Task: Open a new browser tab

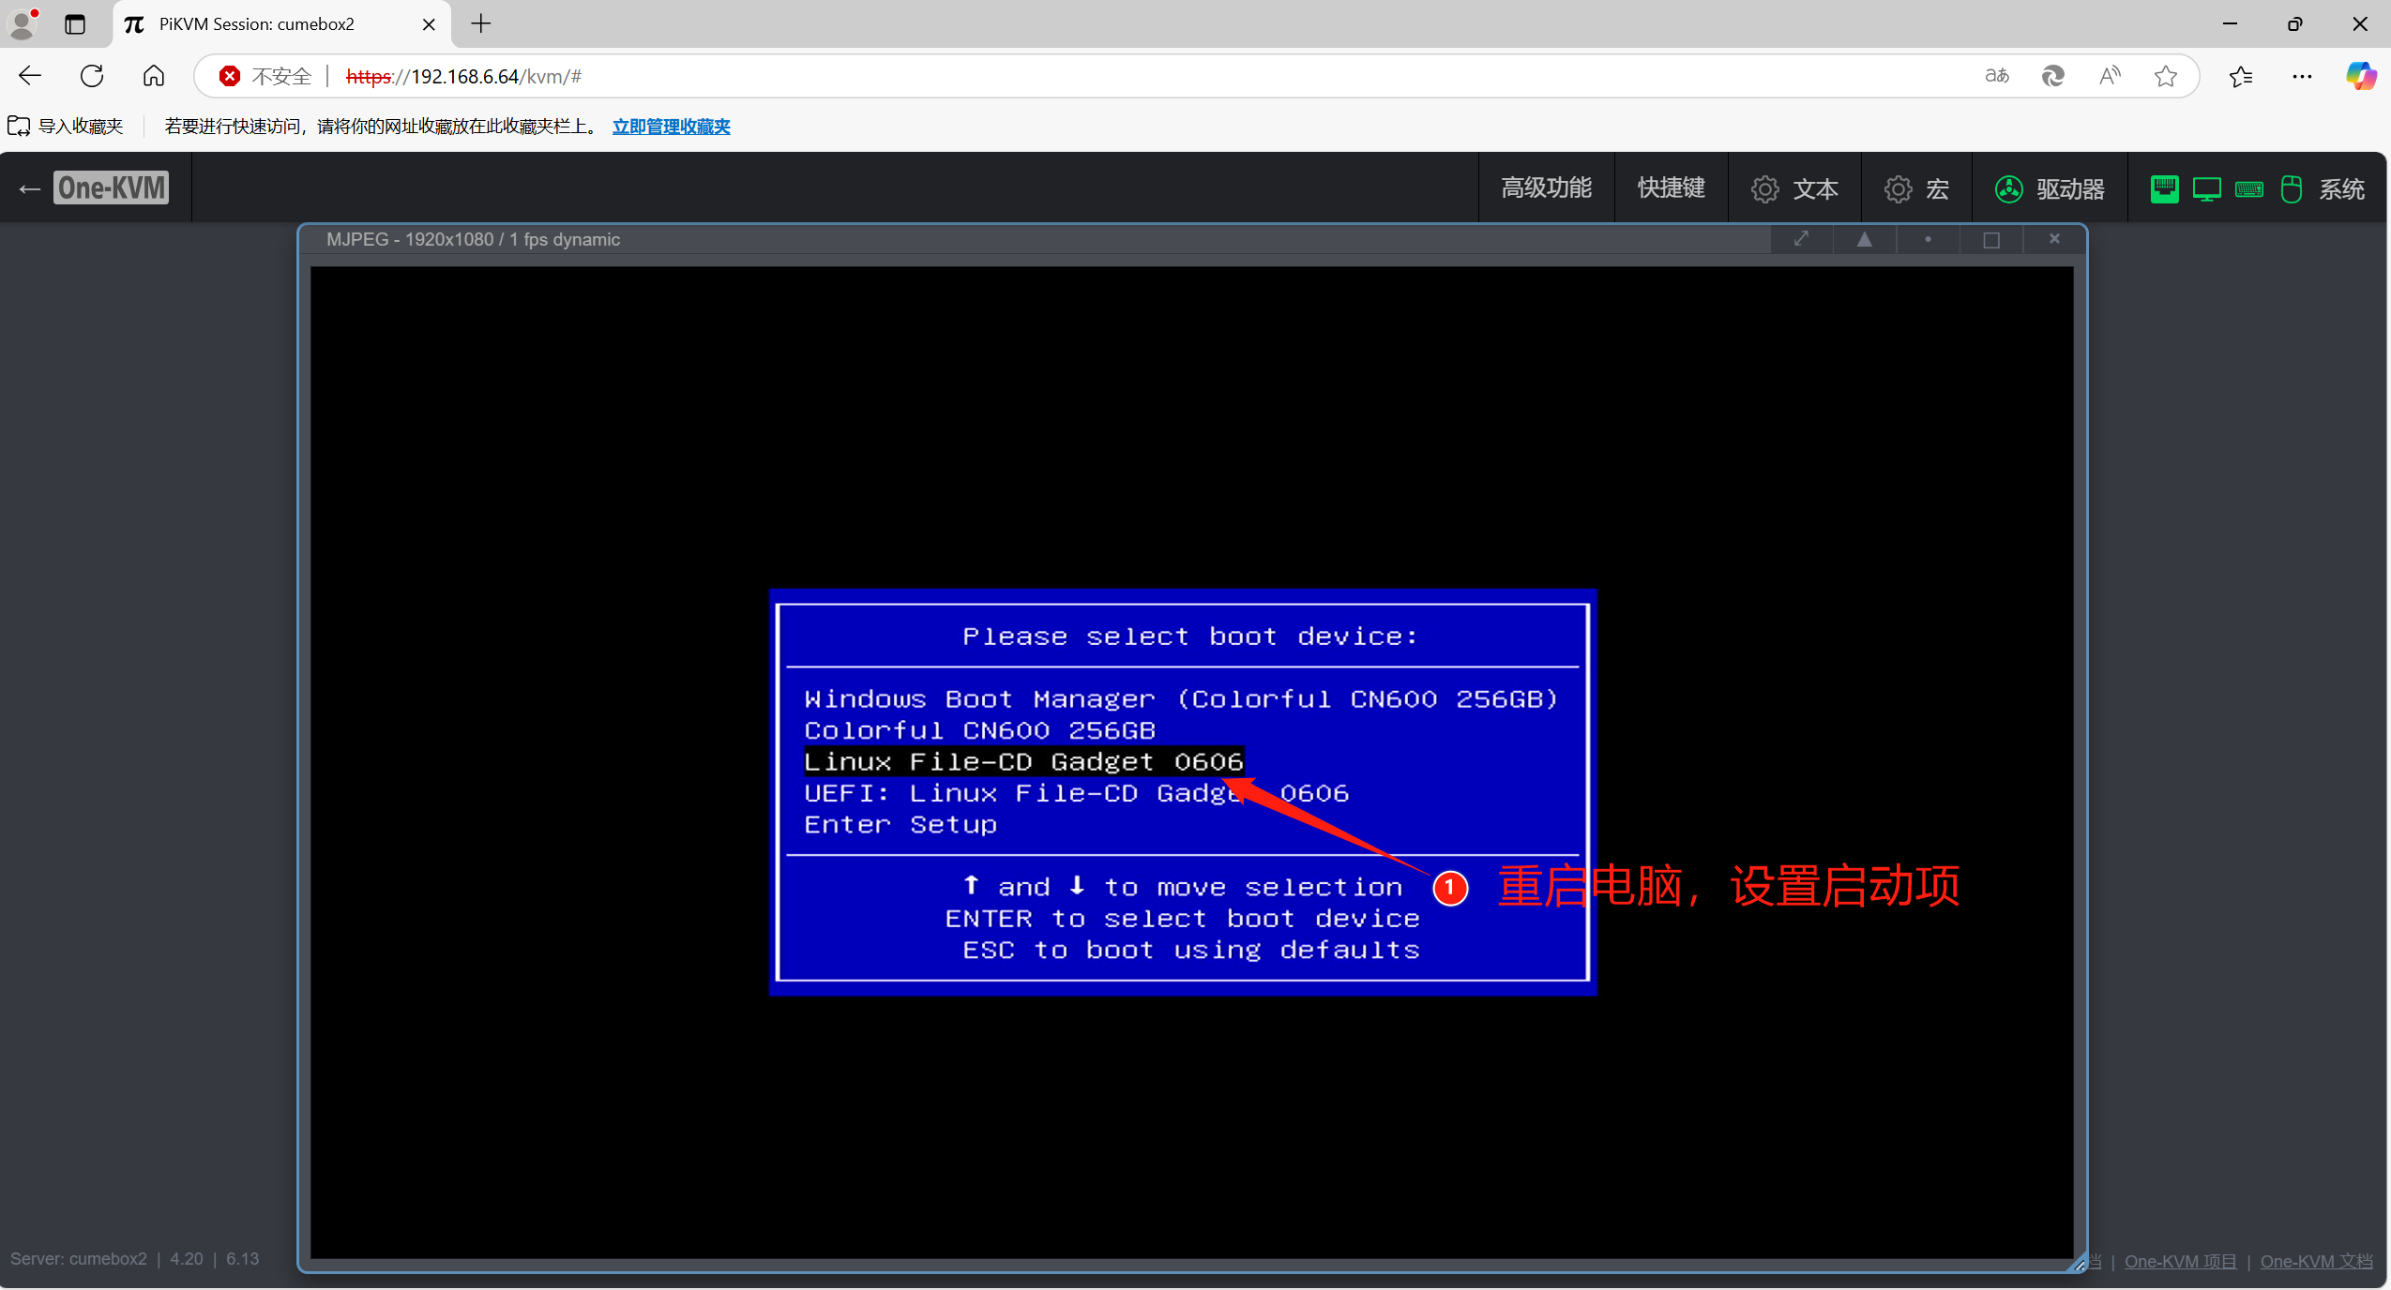Action: coord(481,23)
